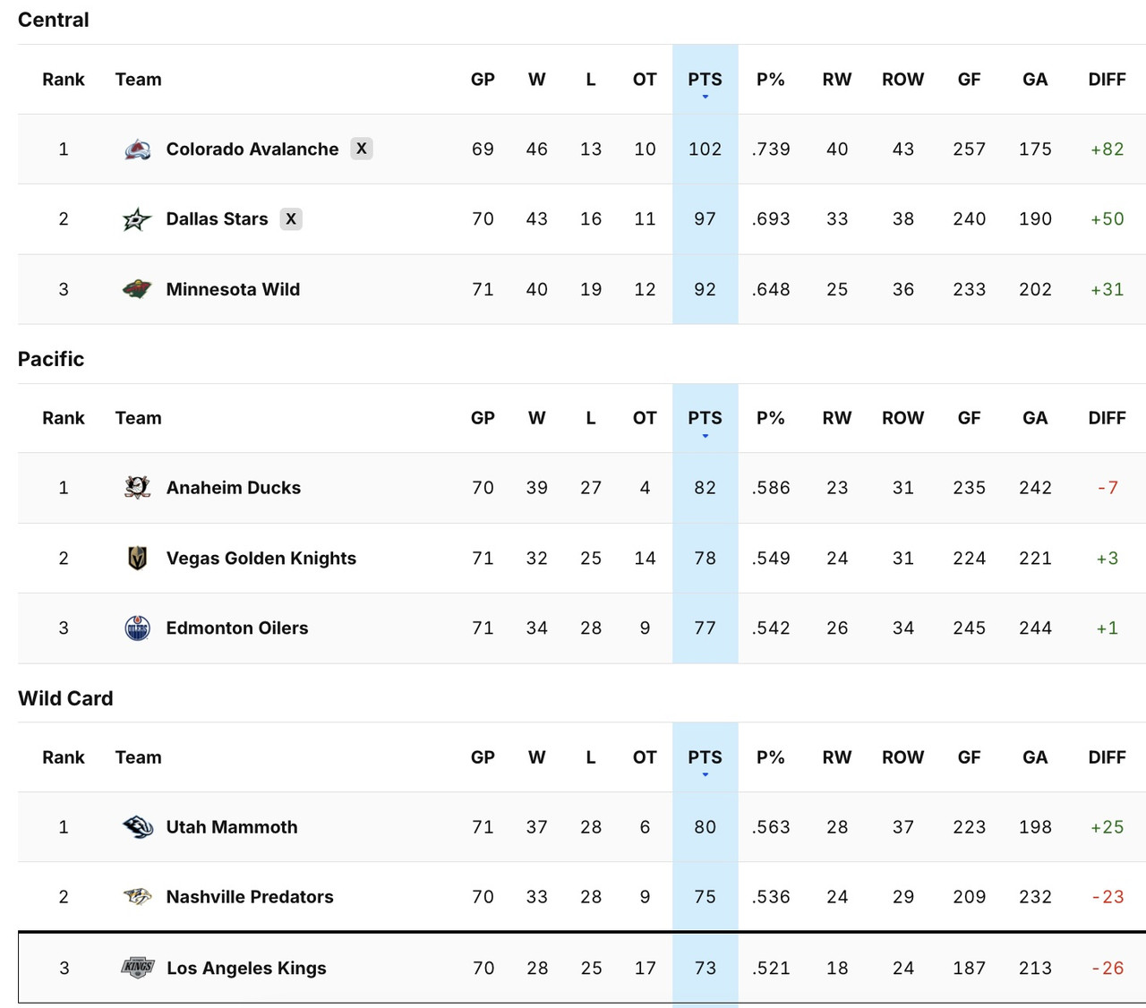Click the clinch X badge beside Dallas Stars

point(291,218)
